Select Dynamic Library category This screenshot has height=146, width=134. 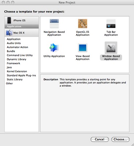coord(22,59)
